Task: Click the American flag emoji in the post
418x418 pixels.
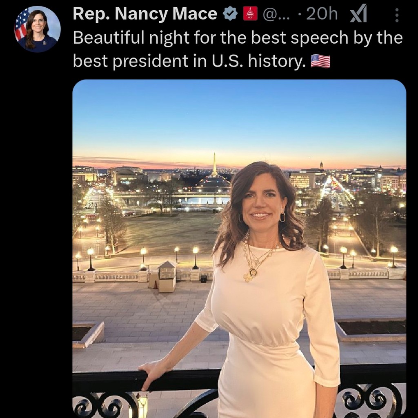Action: [320, 61]
